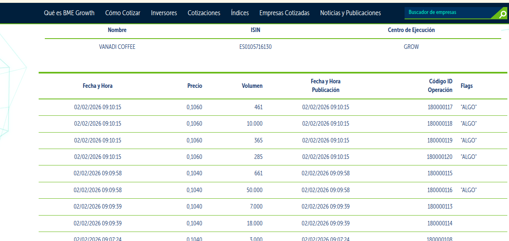Click the green search magnifier icon

pyautogui.click(x=502, y=15)
